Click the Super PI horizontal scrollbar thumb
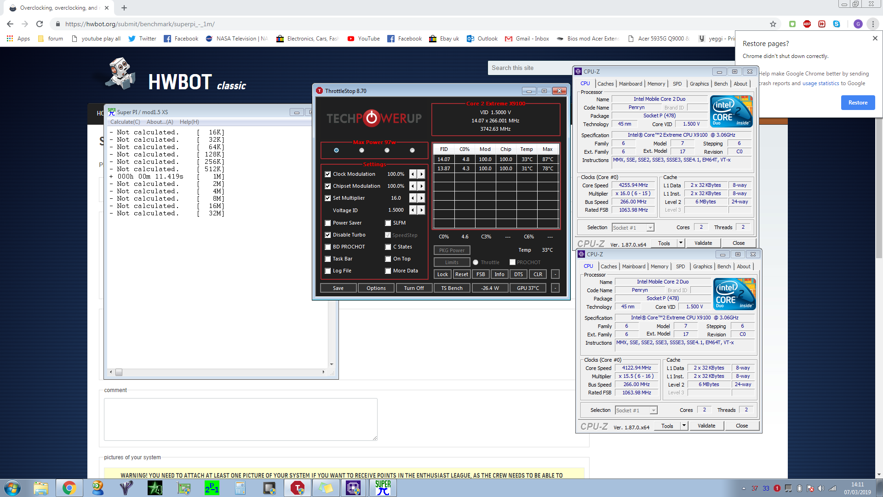The image size is (883, 497). pyautogui.click(x=119, y=372)
